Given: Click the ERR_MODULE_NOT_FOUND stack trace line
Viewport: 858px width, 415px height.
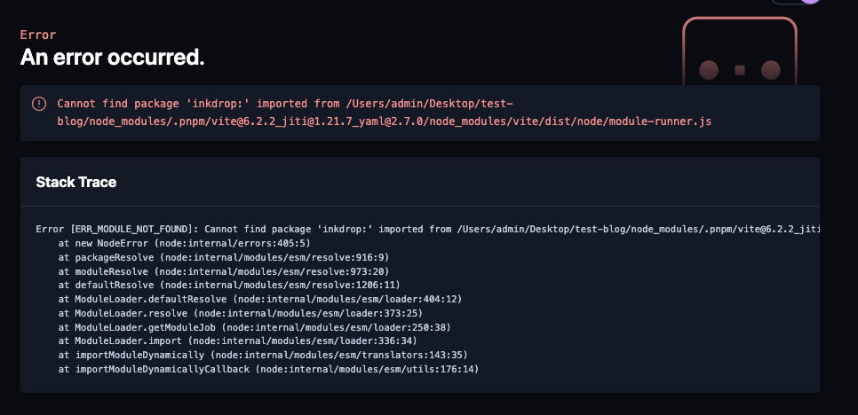Looking at the screenshot, I should [427, 229].
